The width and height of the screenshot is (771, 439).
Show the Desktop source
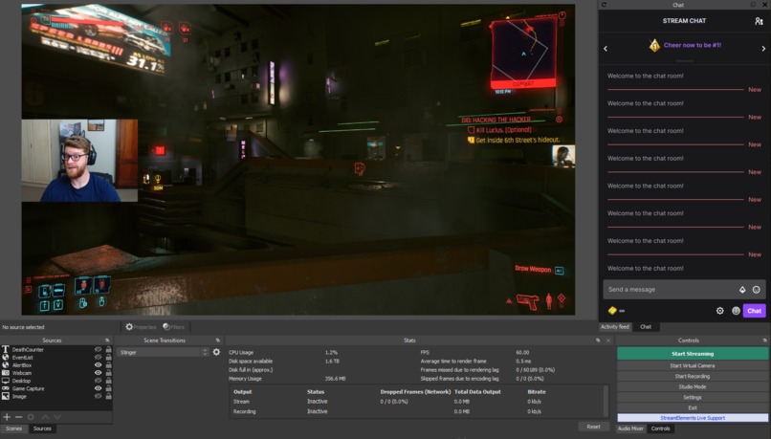(98, 381)
